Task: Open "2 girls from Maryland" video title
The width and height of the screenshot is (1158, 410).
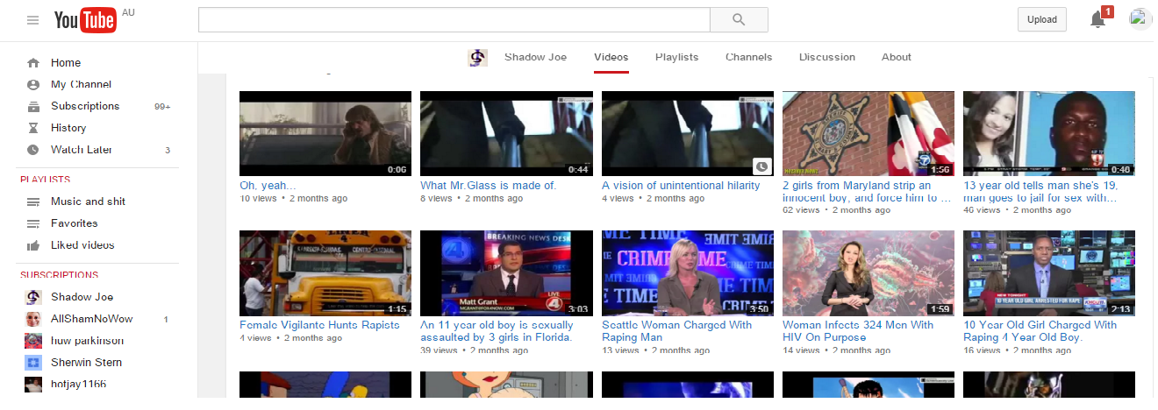Action: 865,192
